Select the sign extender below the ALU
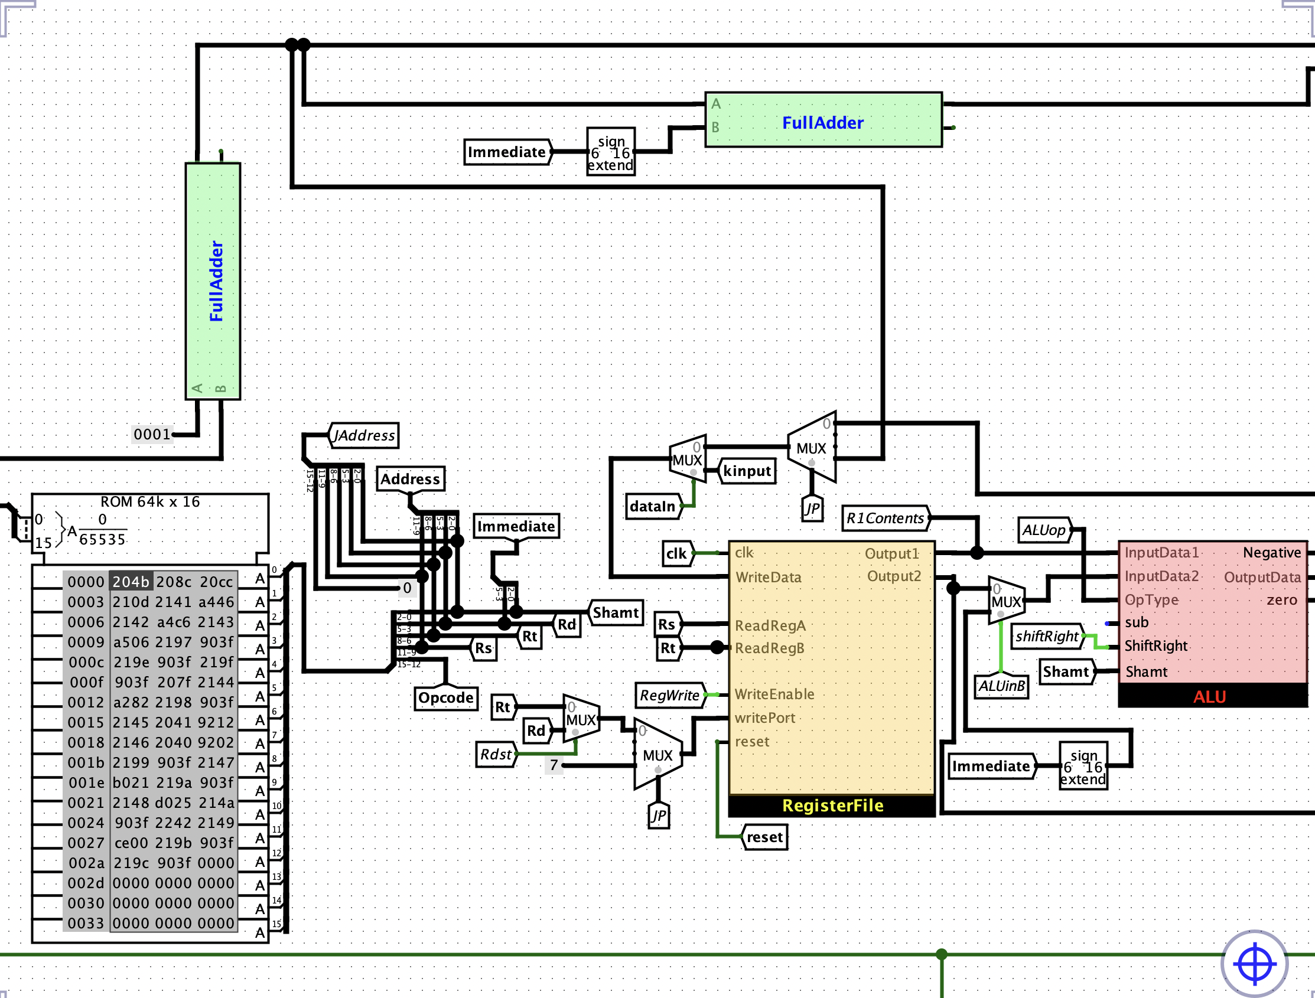Viewport: 1315px width, 998px height. tap(1085, 766)
